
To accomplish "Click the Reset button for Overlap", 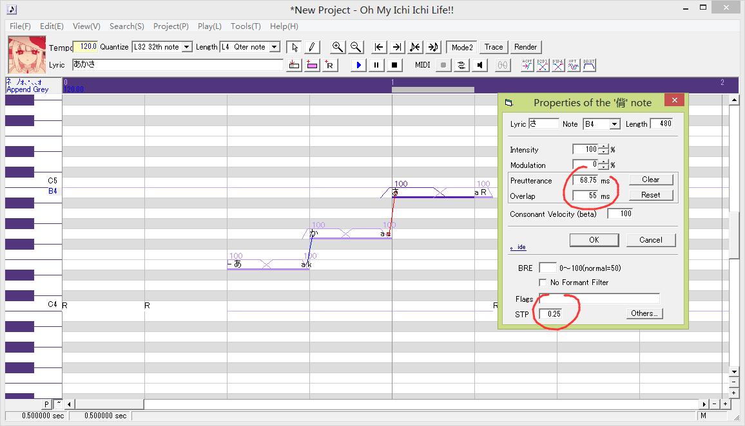I will click(650, 195).
